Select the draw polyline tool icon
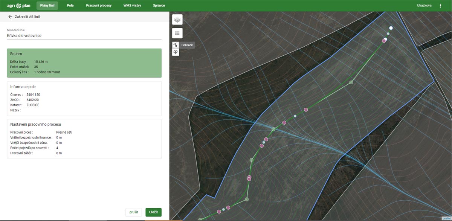This screenshot has width=452, height=221. coord(176,45)
